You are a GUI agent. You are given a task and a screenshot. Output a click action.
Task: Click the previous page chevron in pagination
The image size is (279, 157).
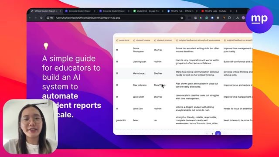(207, 134)
